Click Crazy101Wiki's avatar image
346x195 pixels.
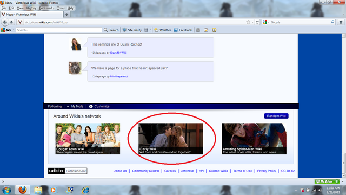pos(75,44)
